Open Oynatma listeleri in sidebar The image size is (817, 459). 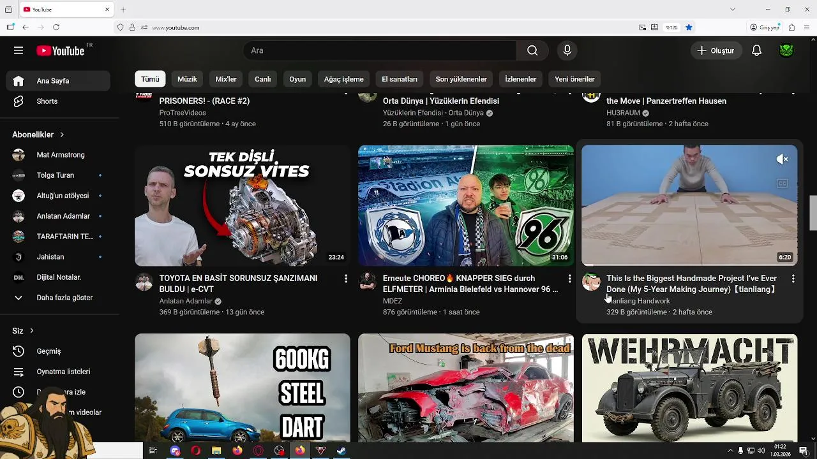pyautogui.click(x=58, y=372)
